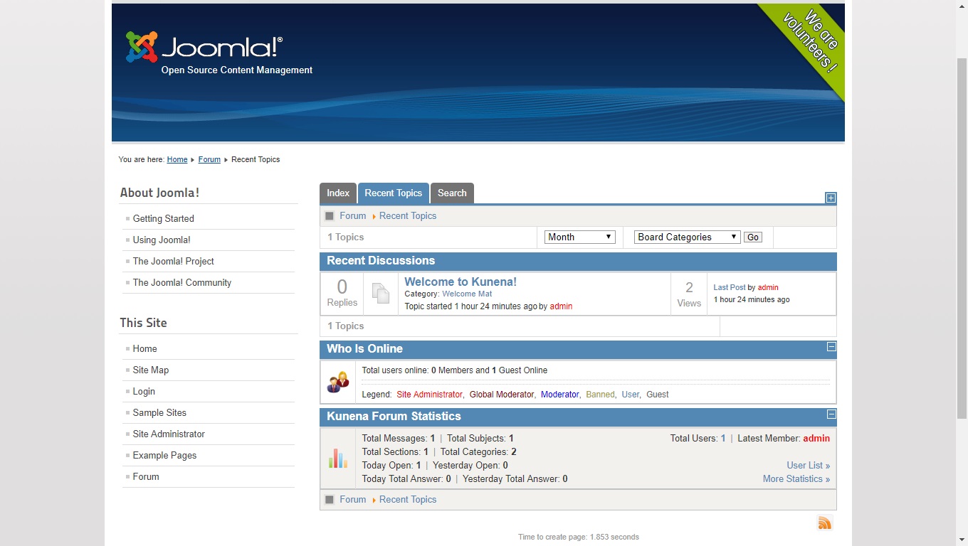
Task: Click the 'Time to create page: 1.853 seconds' text
Action: [579, 537]
